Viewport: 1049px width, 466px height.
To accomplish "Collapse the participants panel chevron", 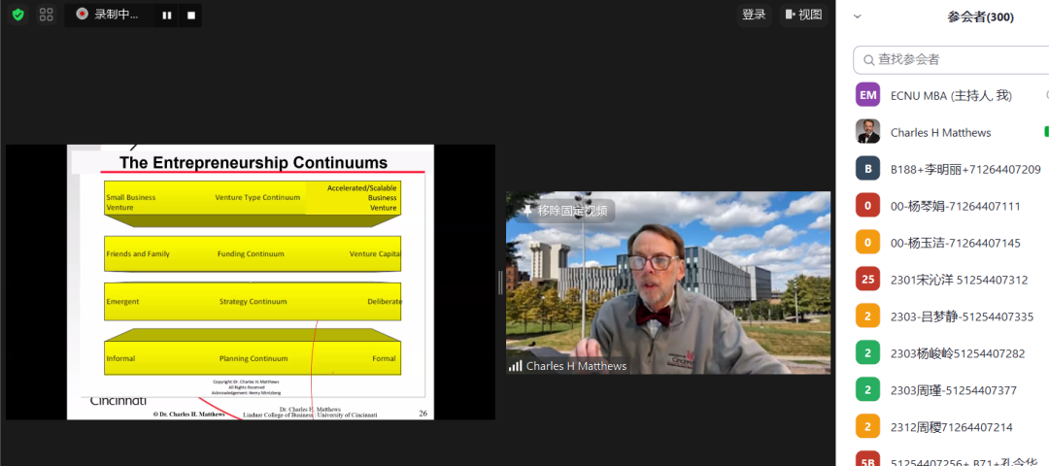I will pos(857,17).
